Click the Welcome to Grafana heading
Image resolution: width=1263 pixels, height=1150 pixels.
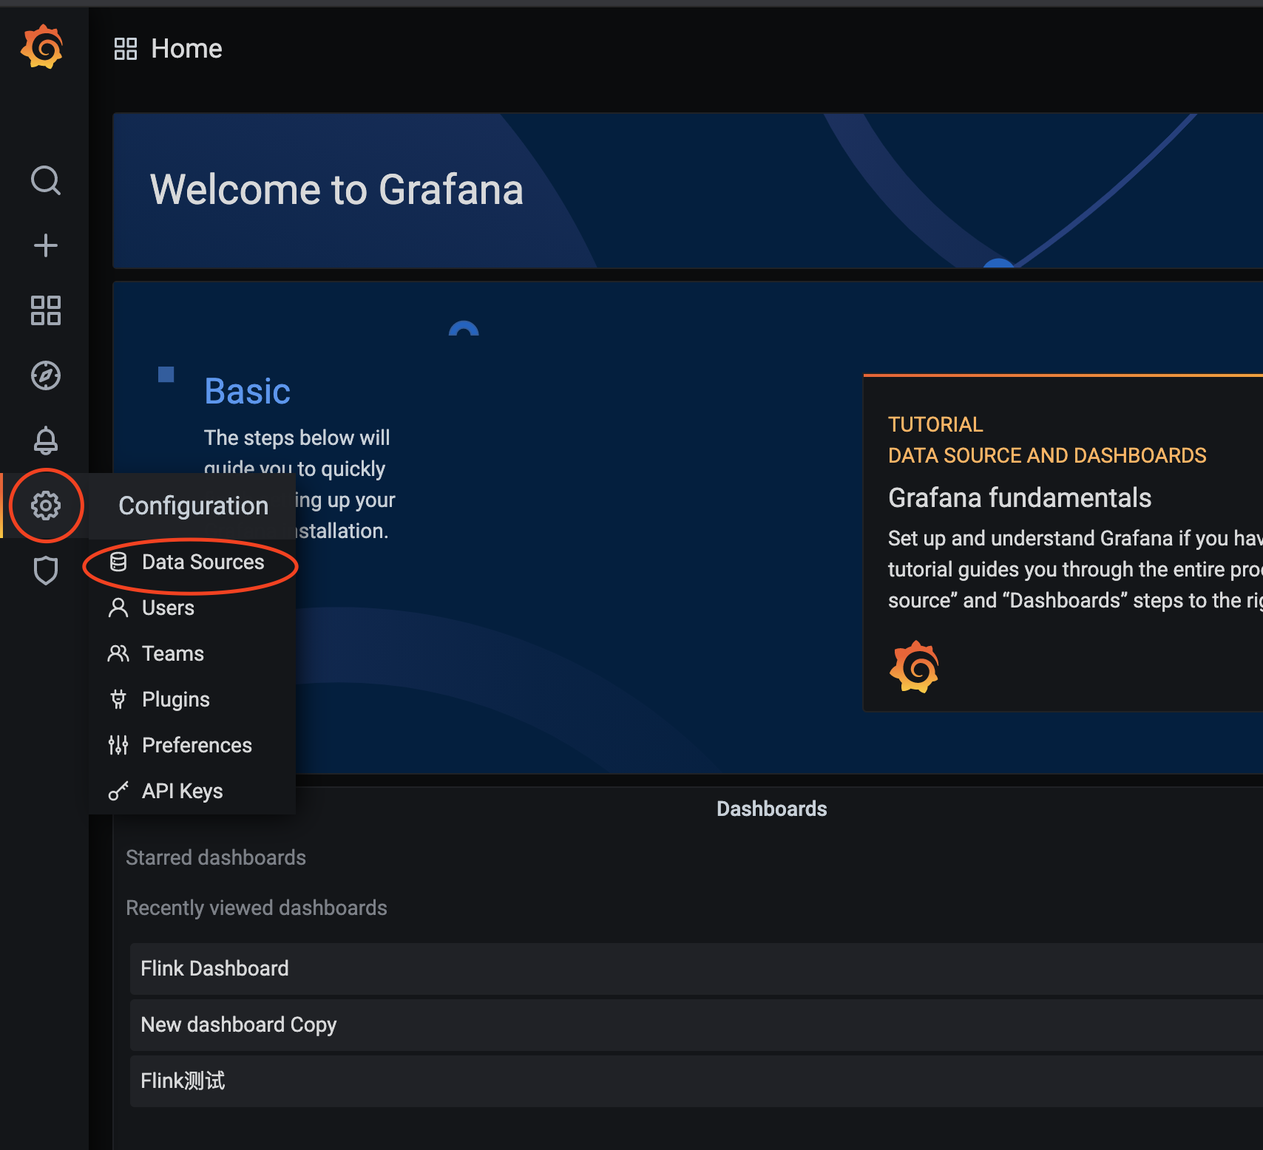tap(336, 189)
